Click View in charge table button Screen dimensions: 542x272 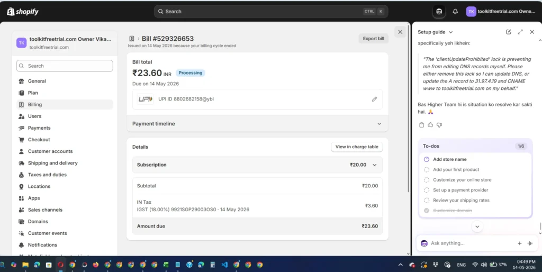pos(357,147)
